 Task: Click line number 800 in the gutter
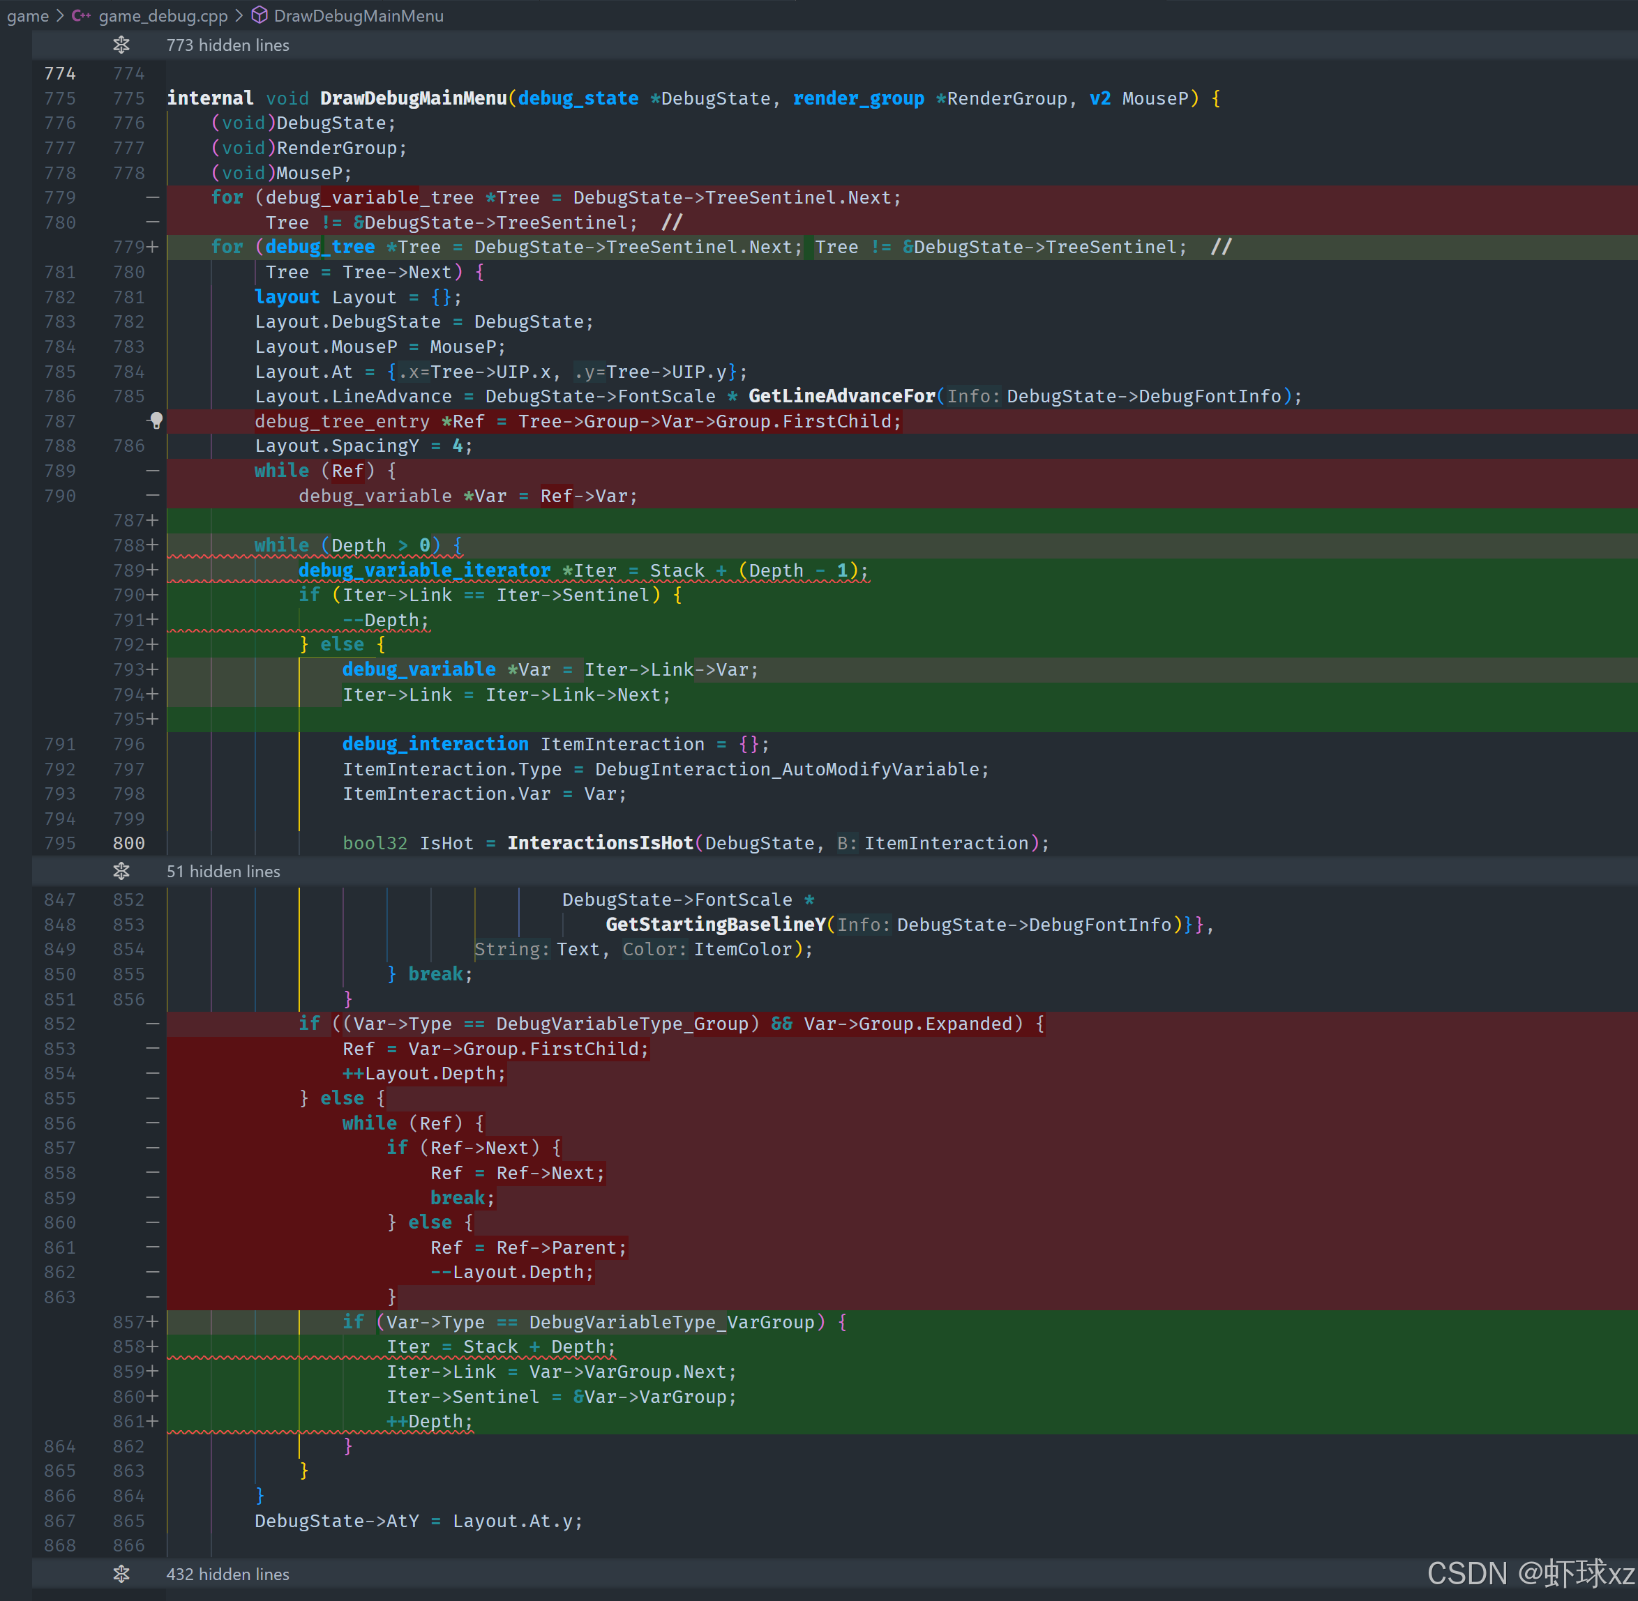(x=129, y=842)
